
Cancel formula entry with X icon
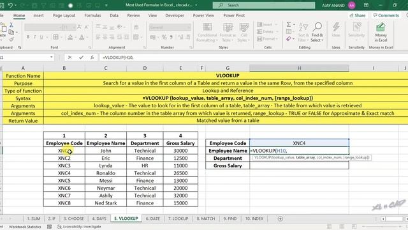(x=69, y=57)
